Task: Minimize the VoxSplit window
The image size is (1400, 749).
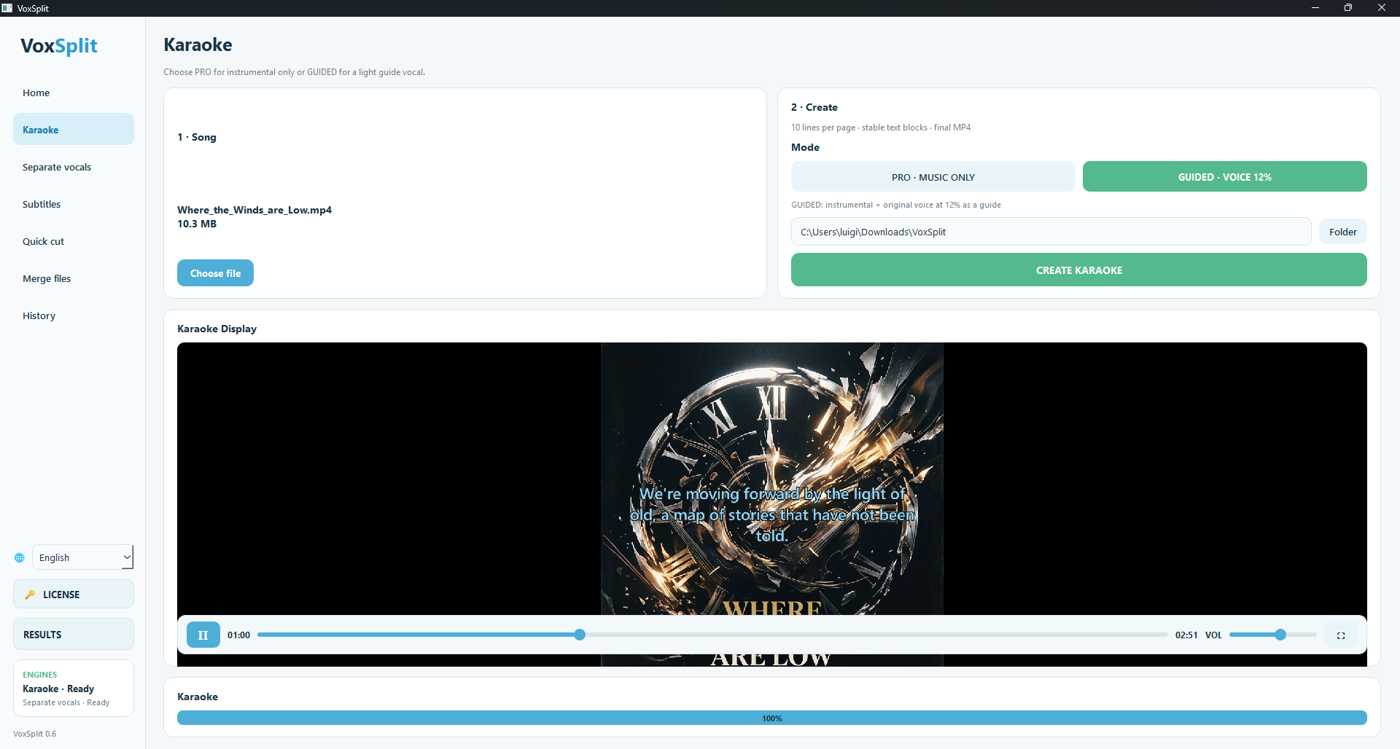Action: click(1315, 8)
